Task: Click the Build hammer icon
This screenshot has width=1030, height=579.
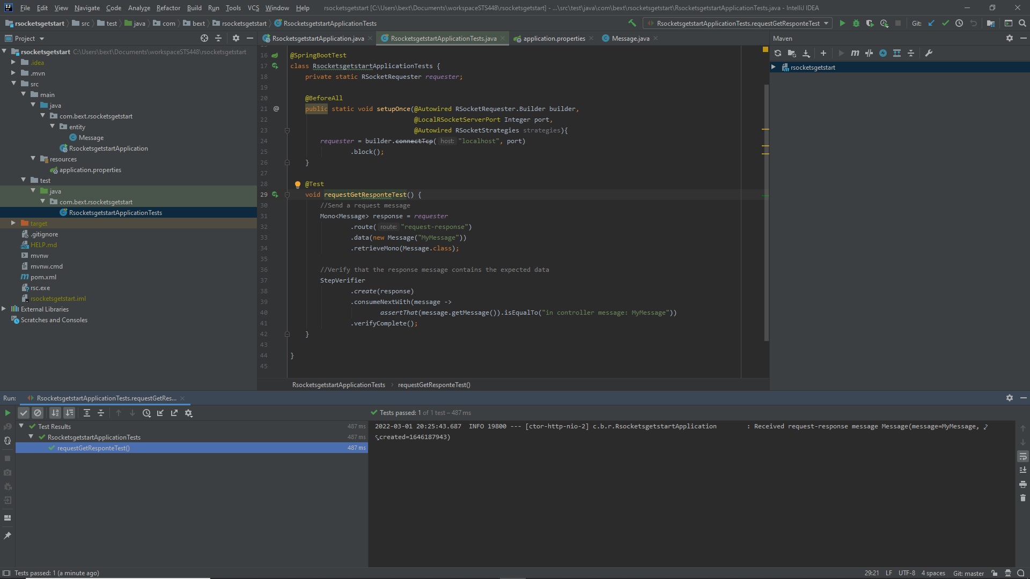Action: point(632,24)
